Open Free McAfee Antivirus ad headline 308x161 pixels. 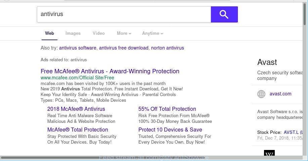pyautogui.click(x=110, y=71)
